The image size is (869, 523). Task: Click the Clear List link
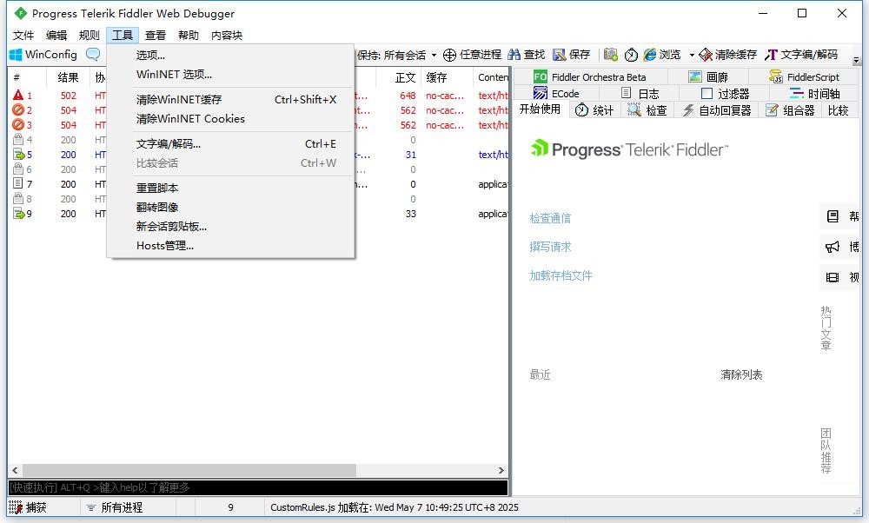tap(741, 374)
